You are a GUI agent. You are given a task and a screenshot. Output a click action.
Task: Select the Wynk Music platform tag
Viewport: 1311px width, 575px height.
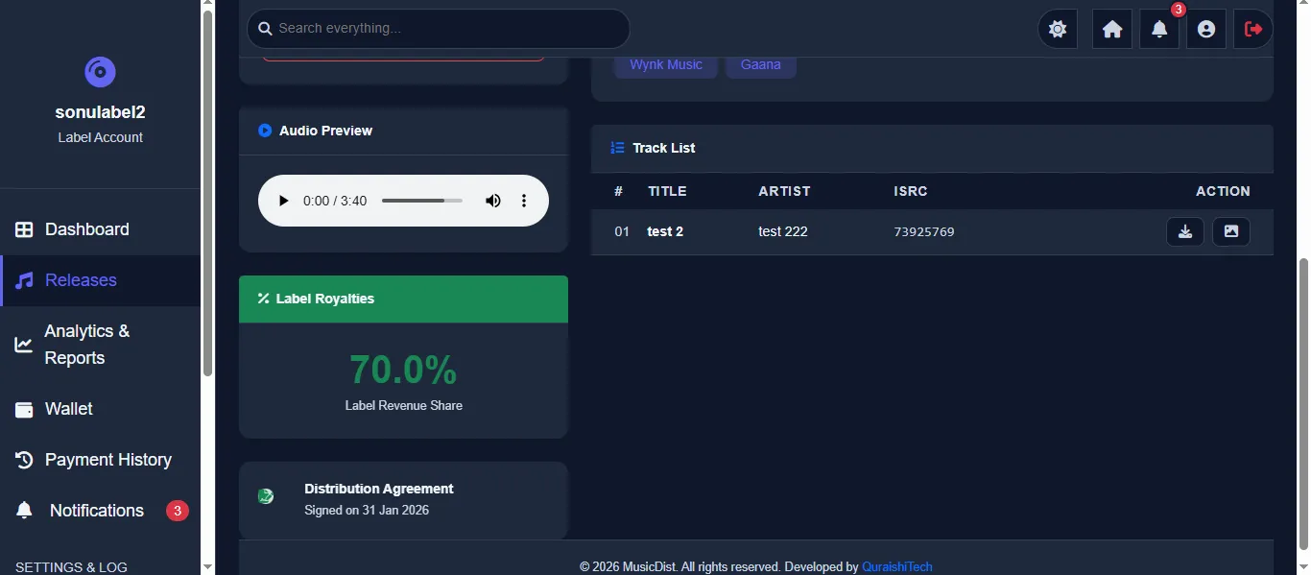[666, 65]
